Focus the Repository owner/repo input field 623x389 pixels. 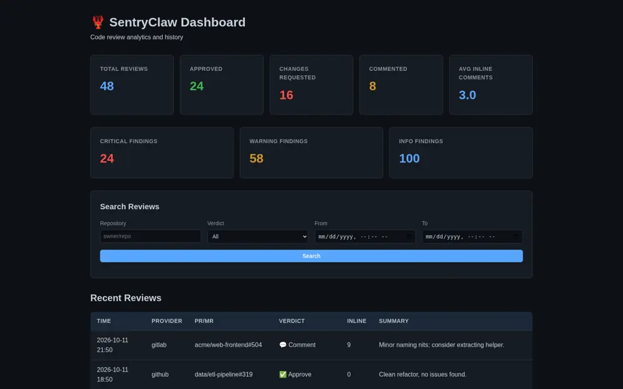pos(150,236)
